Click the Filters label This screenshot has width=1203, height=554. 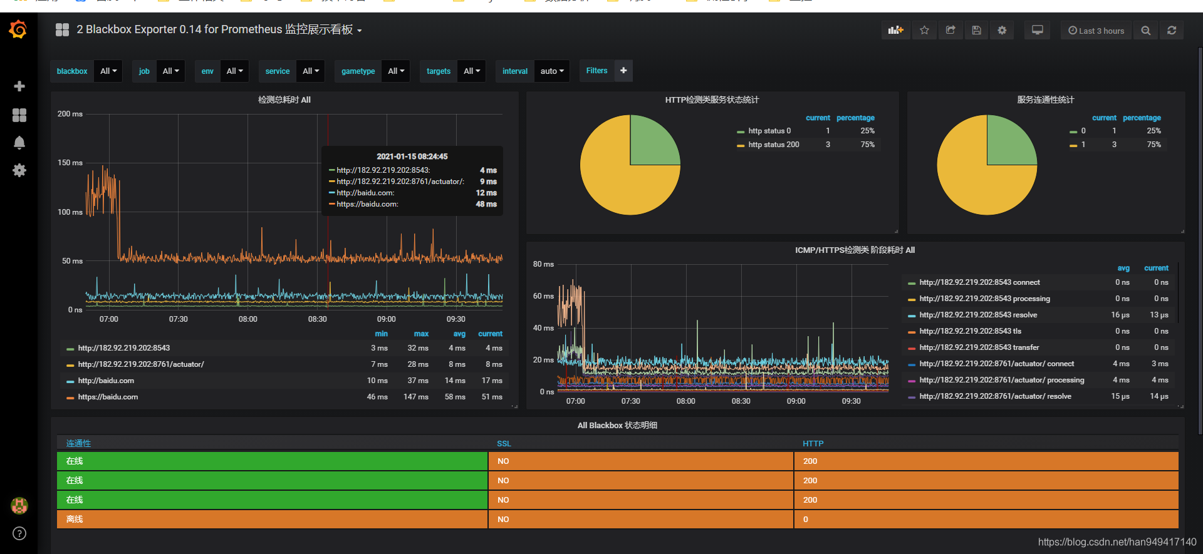[596, 71]
